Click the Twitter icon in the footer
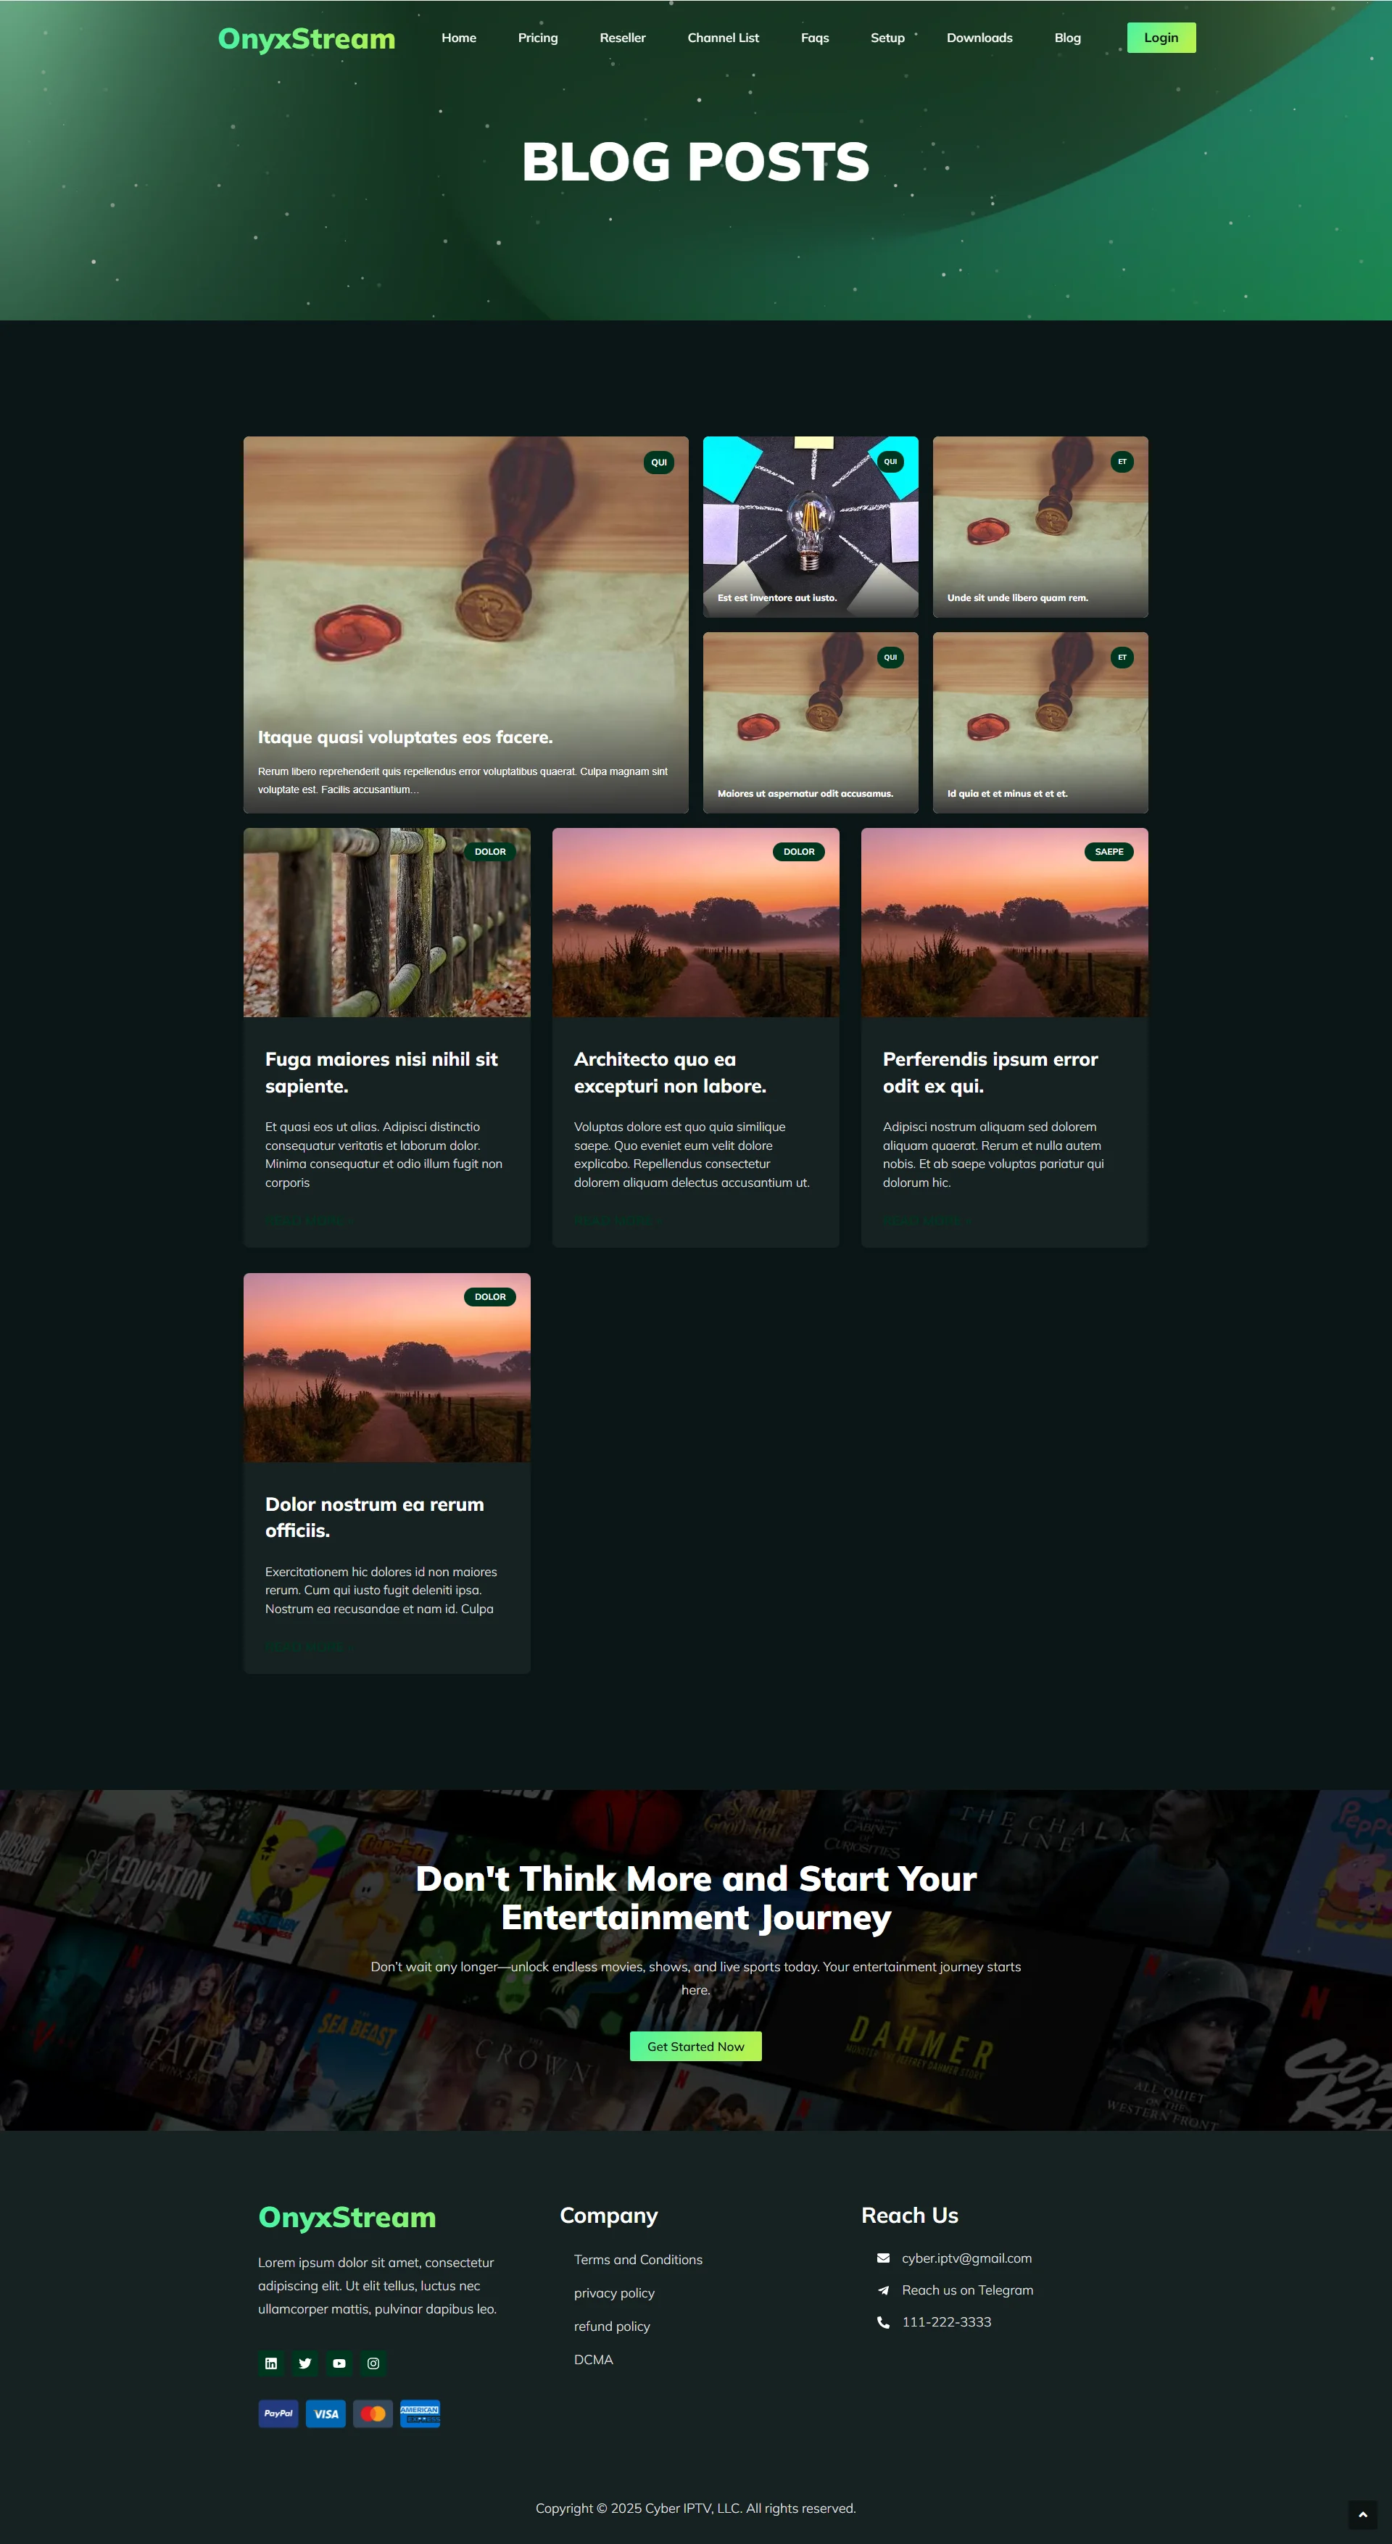Viewport: 1392px width, 2544px height. [304, 2363]
